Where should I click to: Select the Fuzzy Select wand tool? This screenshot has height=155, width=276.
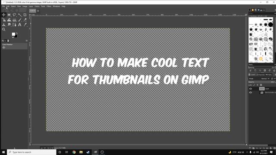click(x=20, y=15)
